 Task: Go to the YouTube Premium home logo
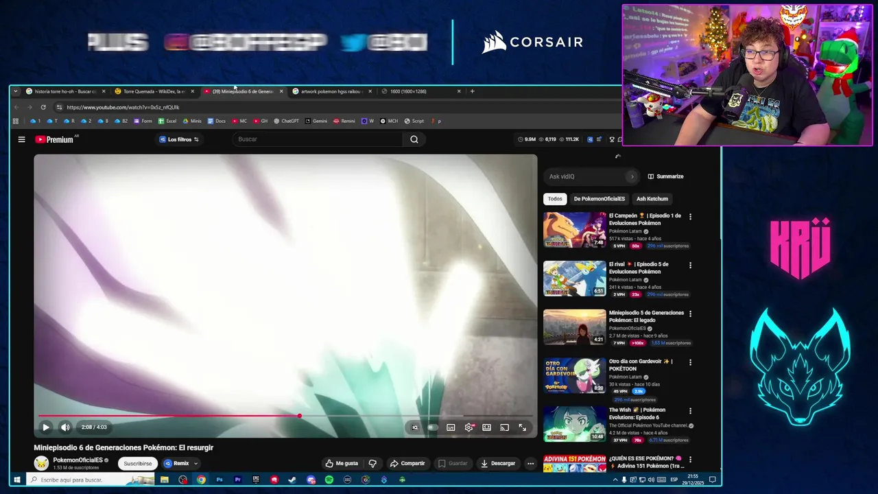pyautogui.click(x=54, y=139)
